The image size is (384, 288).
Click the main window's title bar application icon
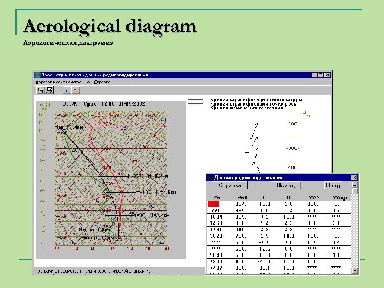[37, 75]
